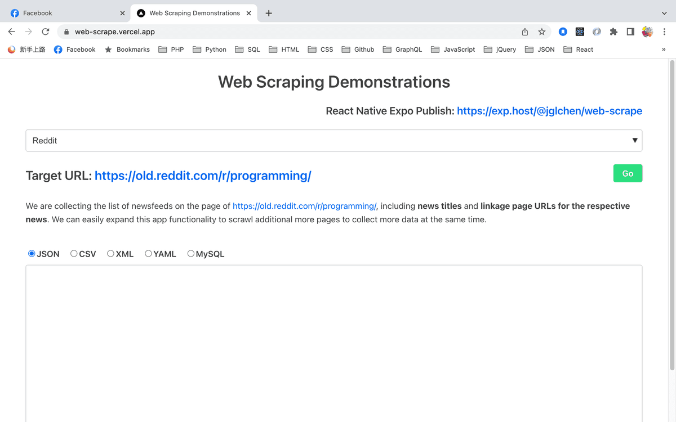Open the GraphQL bookmarks folder
The height and width of the screenshot is (422, 676).
click(x=402, y=50)
